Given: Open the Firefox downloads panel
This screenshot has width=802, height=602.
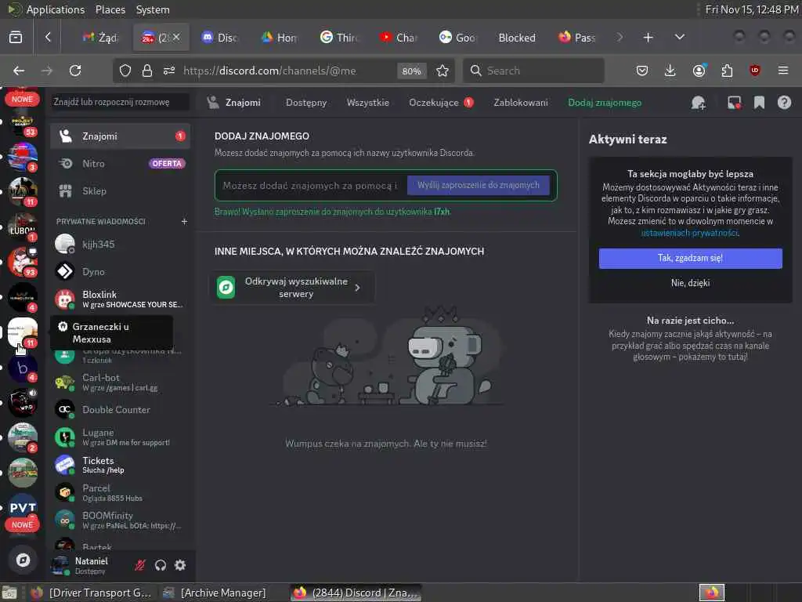Looking at the screenshot, I should pyautogui.click(x=670, y=71).
